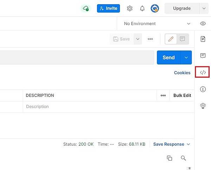Open the No Environment dropdown

tap(157, 24)
